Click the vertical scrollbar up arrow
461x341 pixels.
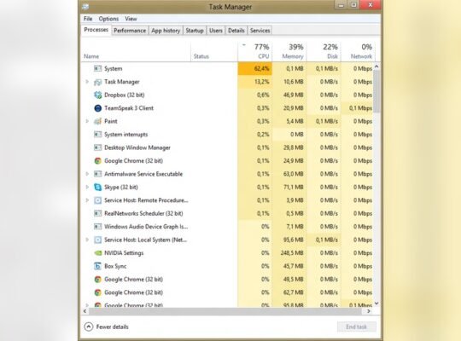(x=376, y=66)
